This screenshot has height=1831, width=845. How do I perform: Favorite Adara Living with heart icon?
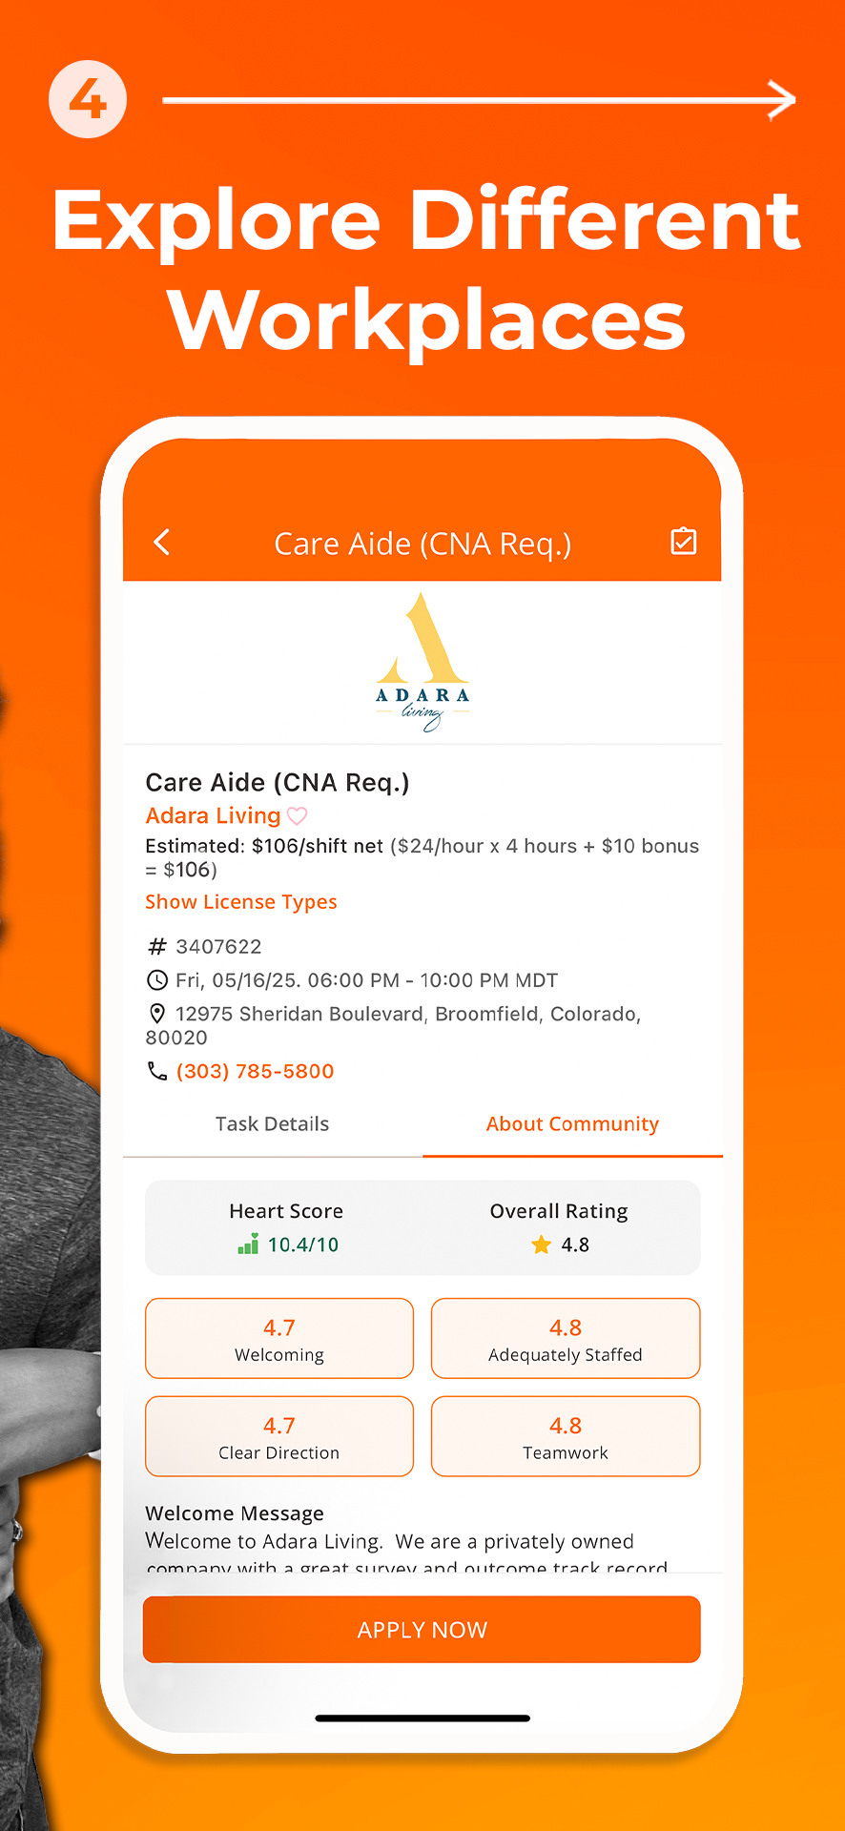click(298, 816)
